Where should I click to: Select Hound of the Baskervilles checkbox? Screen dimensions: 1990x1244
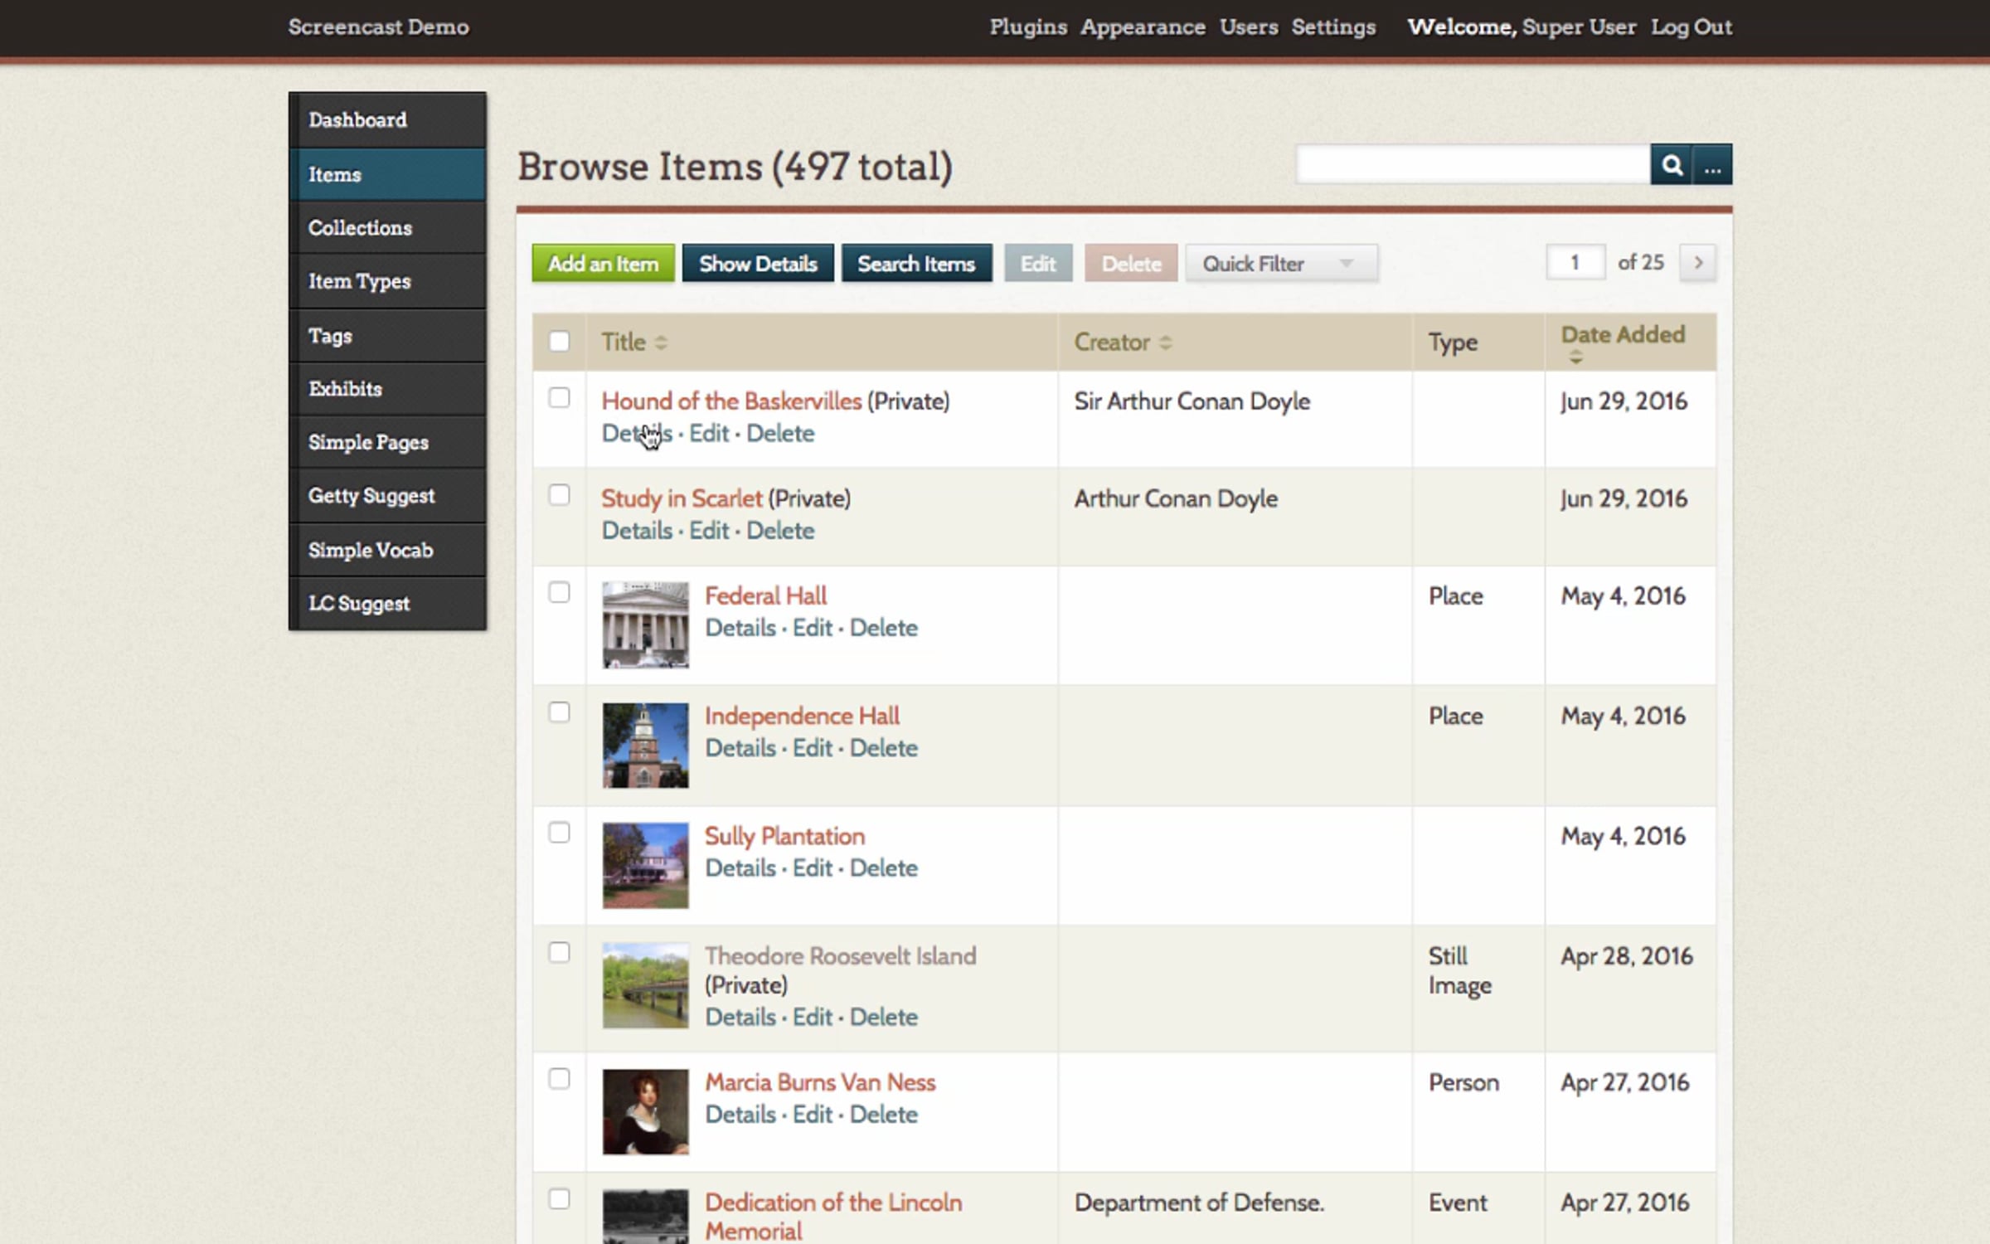click(560, 398)
